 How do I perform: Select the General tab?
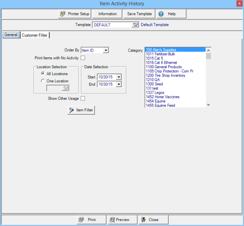[11, 35]
